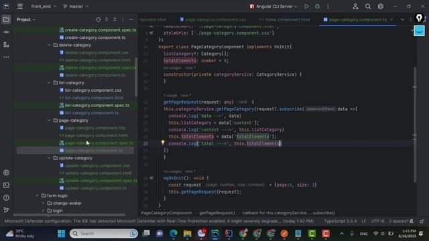This screenshot has width=429, height=241.
Task: Open Microsoft Edge from taskbar
Action: click(174, 234)
